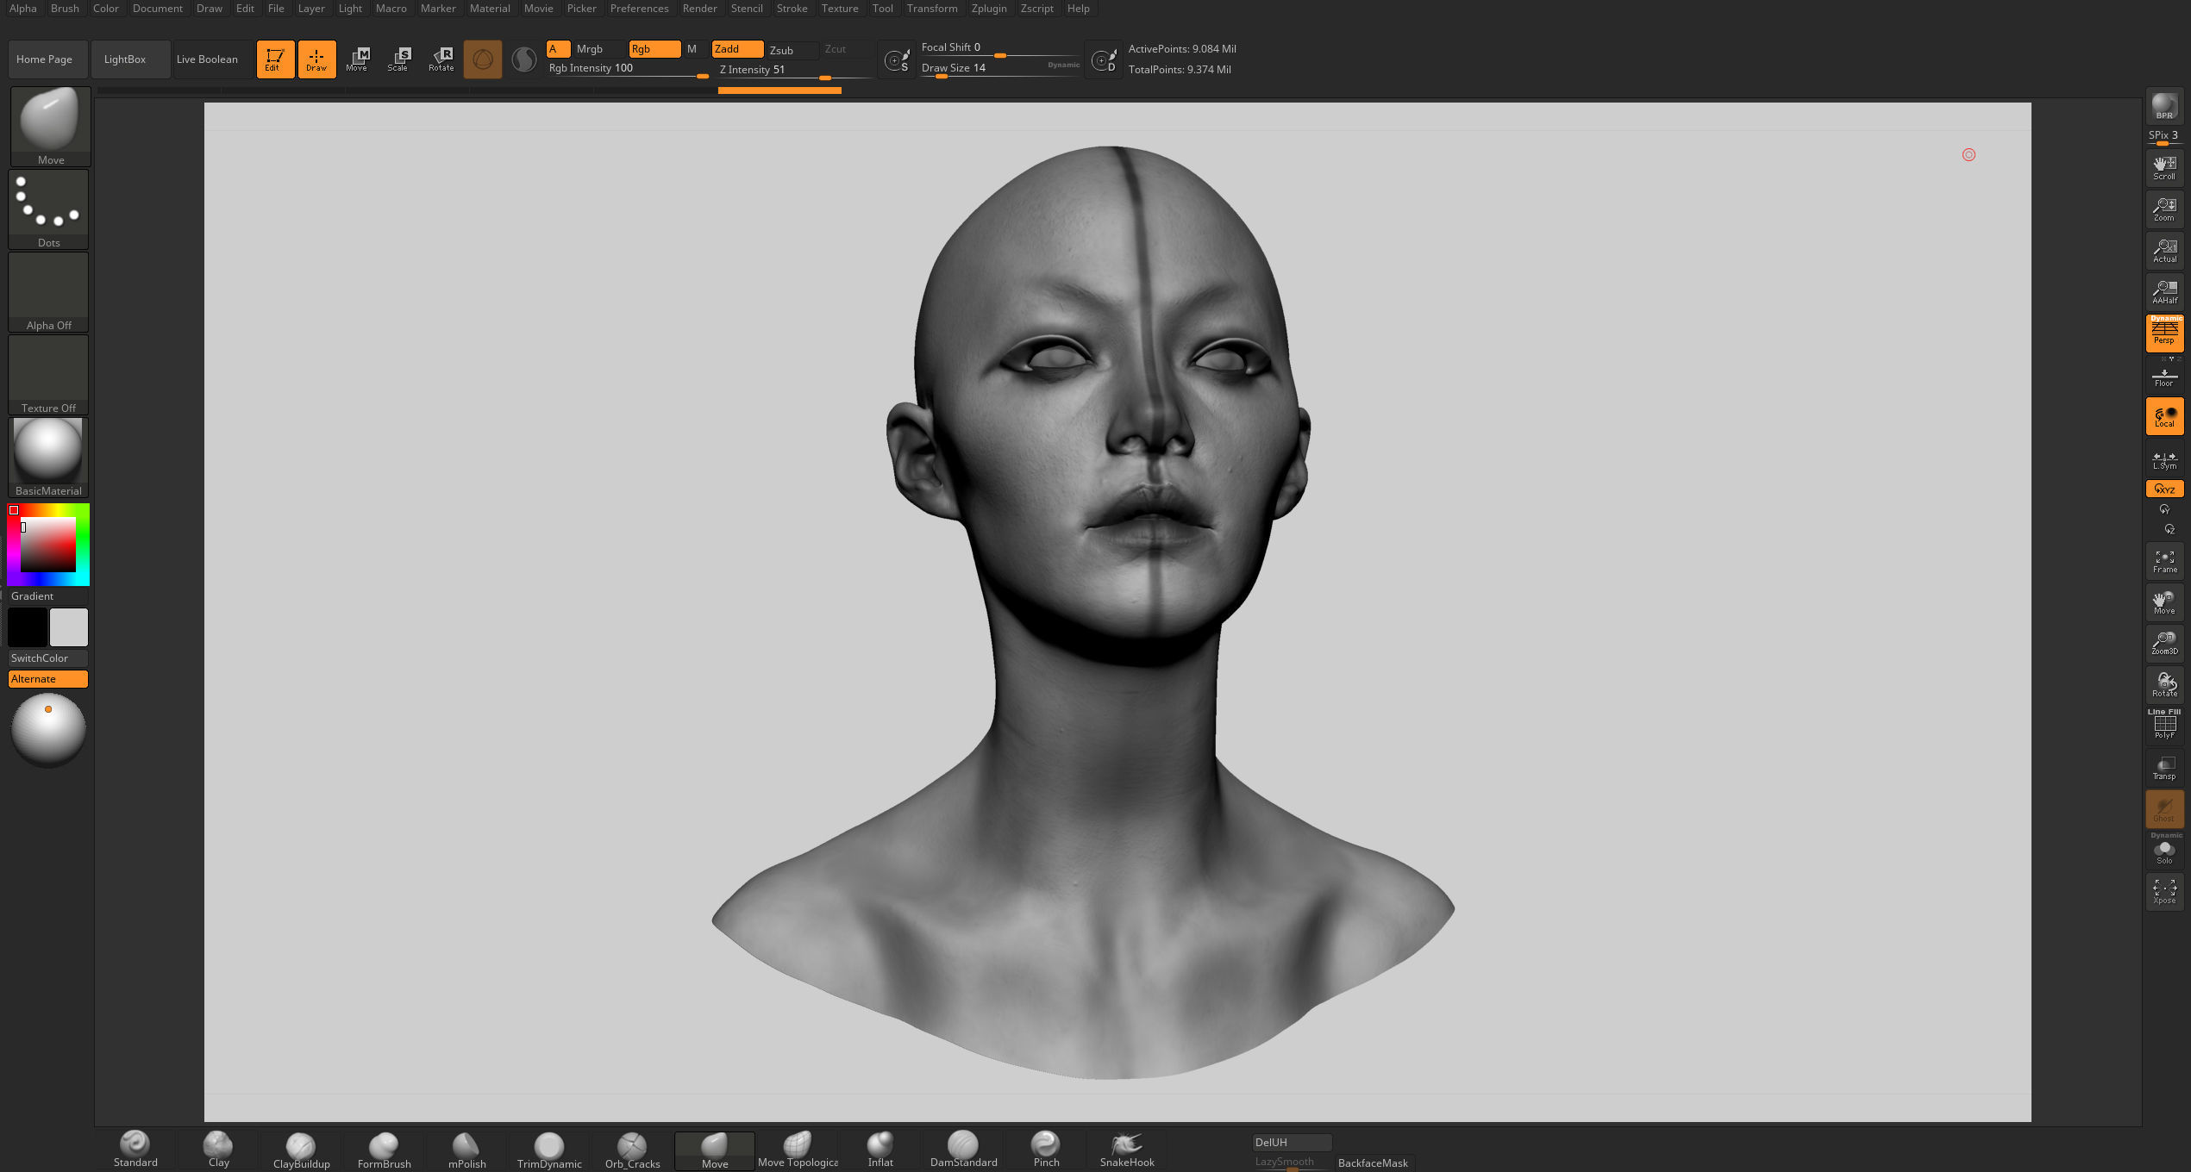Viewport: 2191px width, 1172px height.
Task: Select the Move Topological brush
Action: 798,1150
